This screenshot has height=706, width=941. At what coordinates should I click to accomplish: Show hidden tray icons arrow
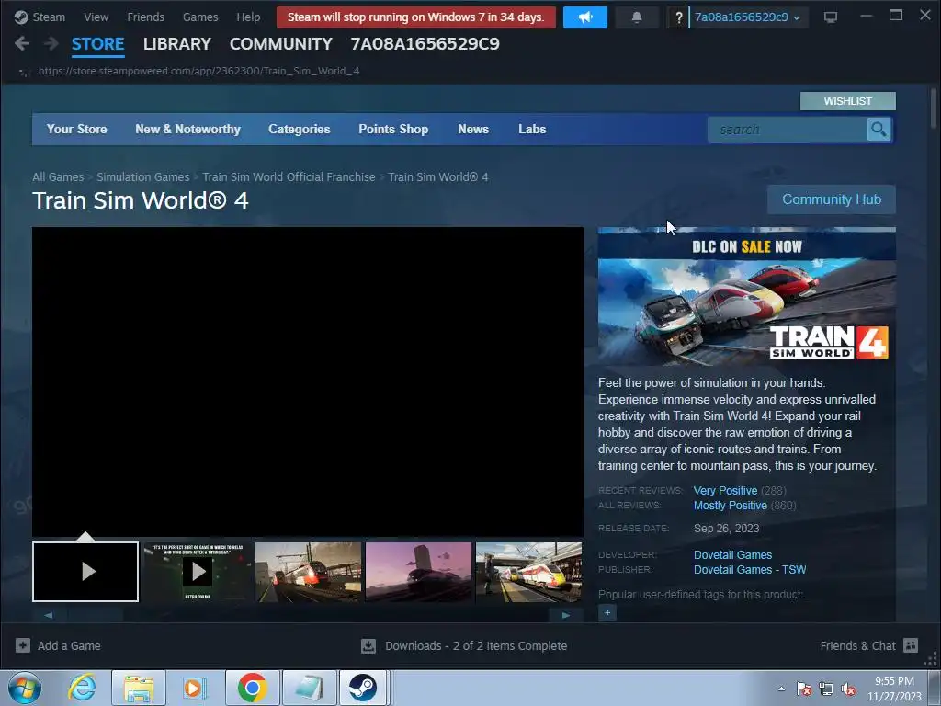point(781,689)
